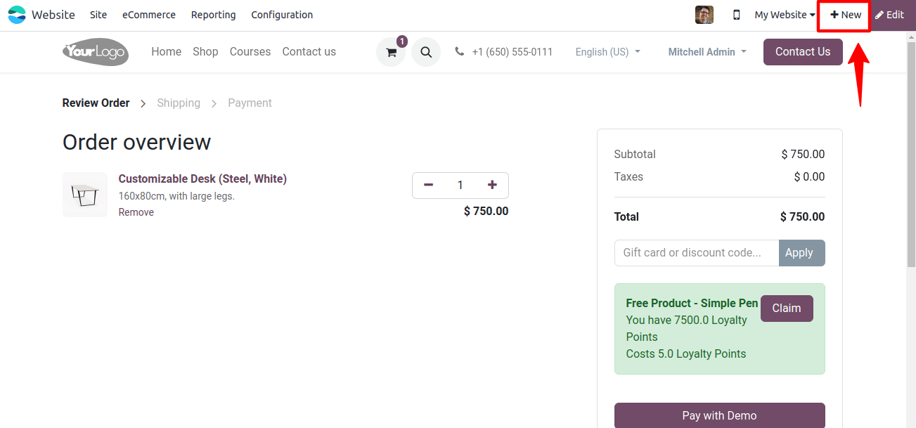
Task: Open the eCommerce menu
Action: point(149,15)
